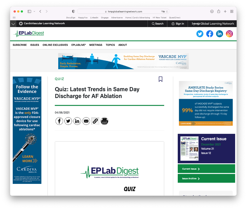This screenshot has height=209, width=247.
Task: Open the Instagram page from the header
Action: [x=229, y=34]
